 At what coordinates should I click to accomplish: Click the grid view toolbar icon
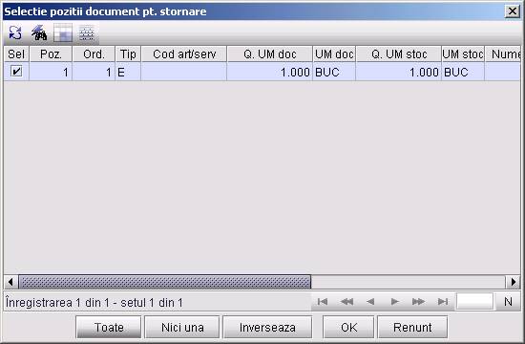(63, 32)
